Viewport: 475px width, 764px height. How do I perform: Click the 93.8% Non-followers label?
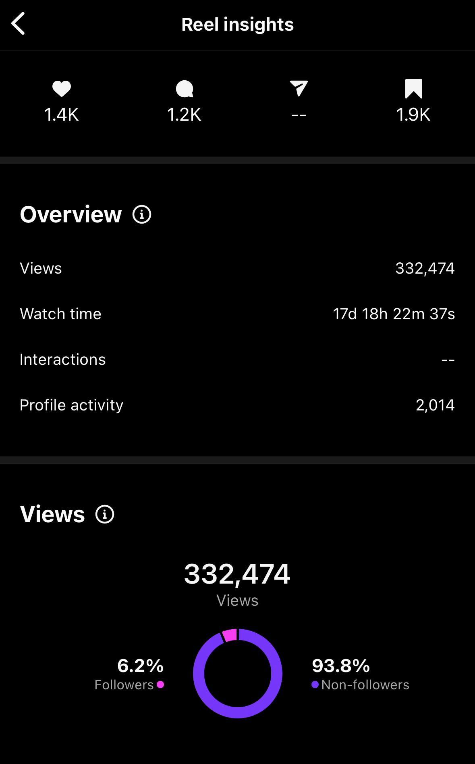pos(341,666)
